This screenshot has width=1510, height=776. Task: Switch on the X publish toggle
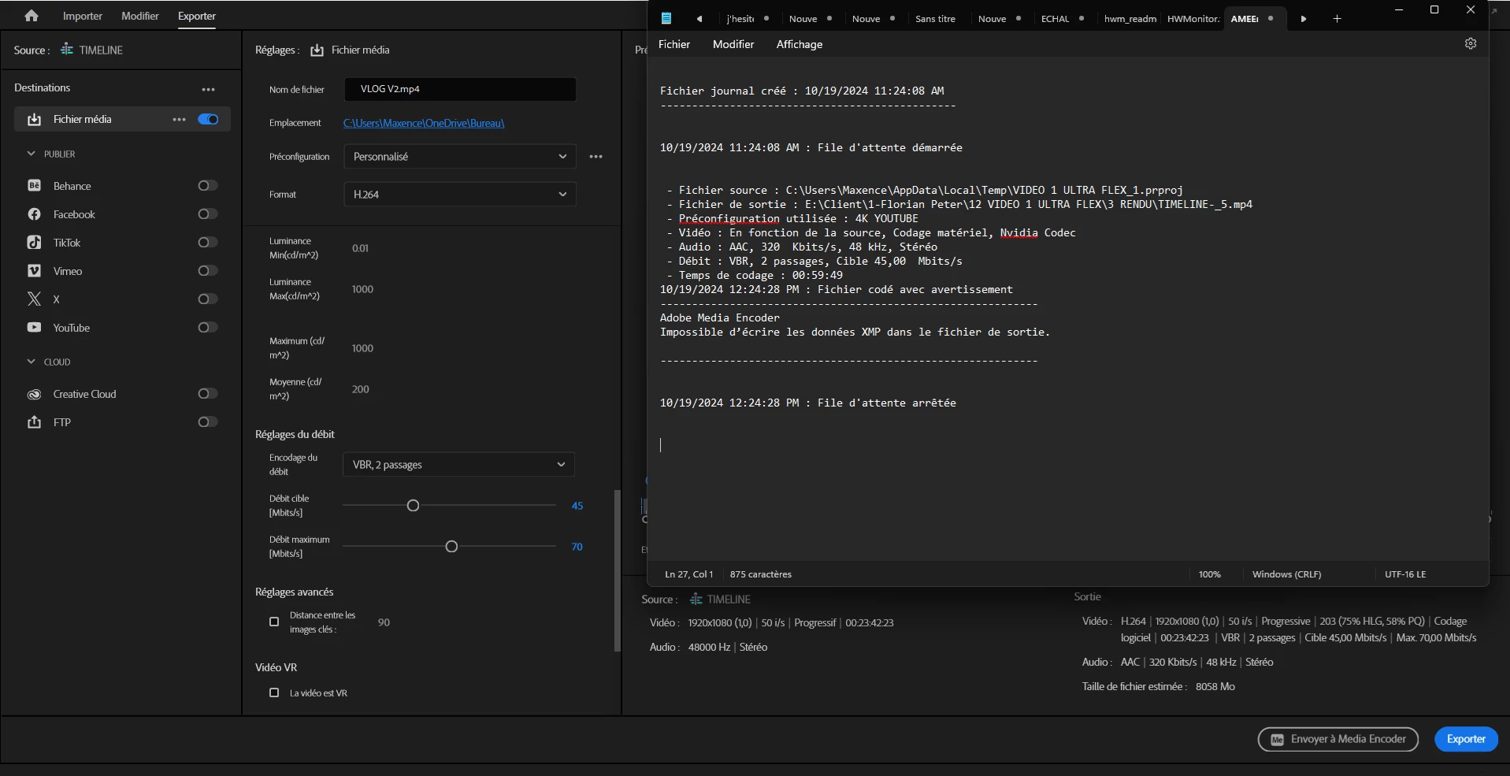pos(208,299)
